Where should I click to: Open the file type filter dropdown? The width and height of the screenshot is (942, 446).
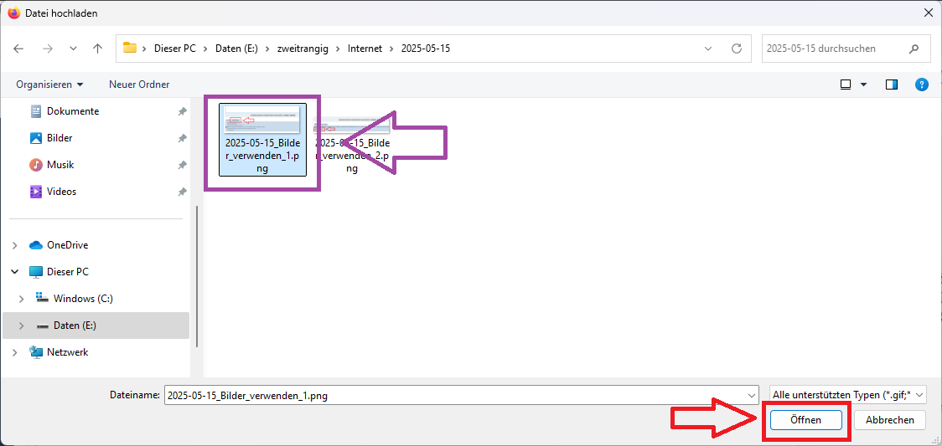[847, 395]
